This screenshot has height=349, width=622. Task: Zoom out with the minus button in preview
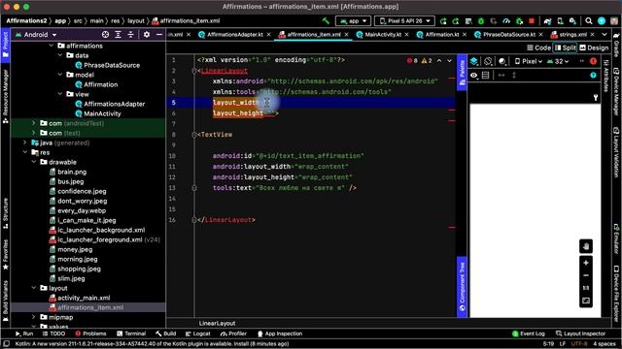coord(586,275)
